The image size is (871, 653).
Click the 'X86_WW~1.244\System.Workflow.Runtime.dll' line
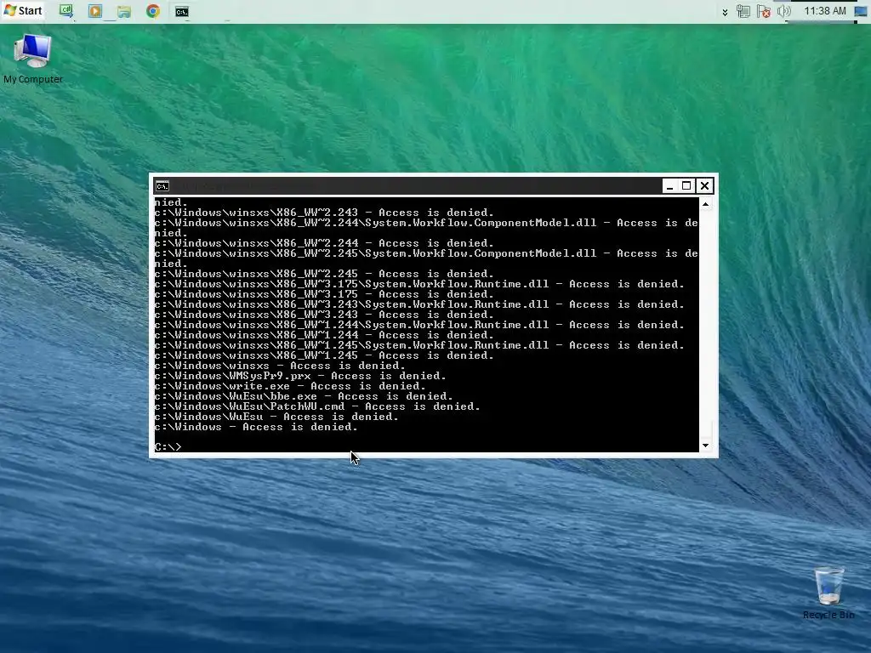[419, 325]
